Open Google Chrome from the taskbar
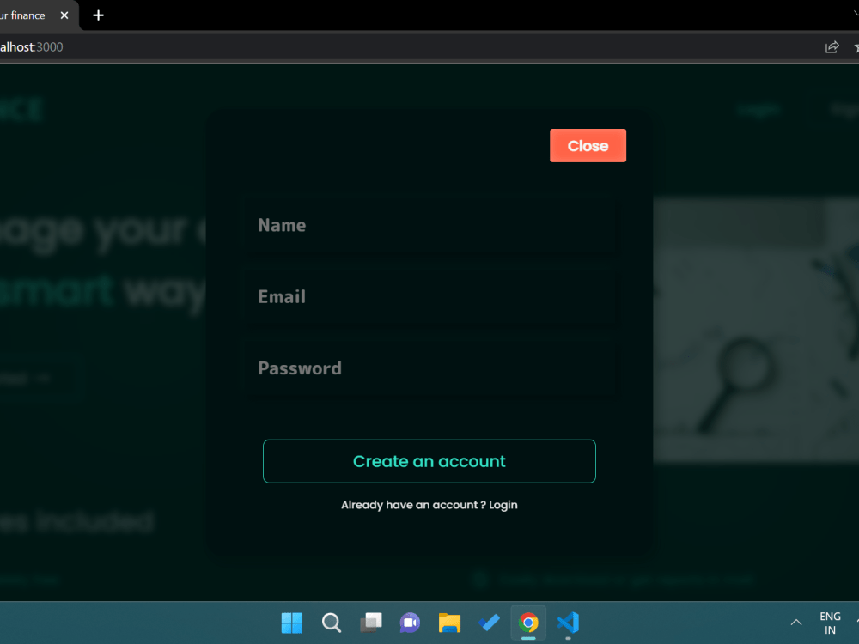 pos(528,623)
